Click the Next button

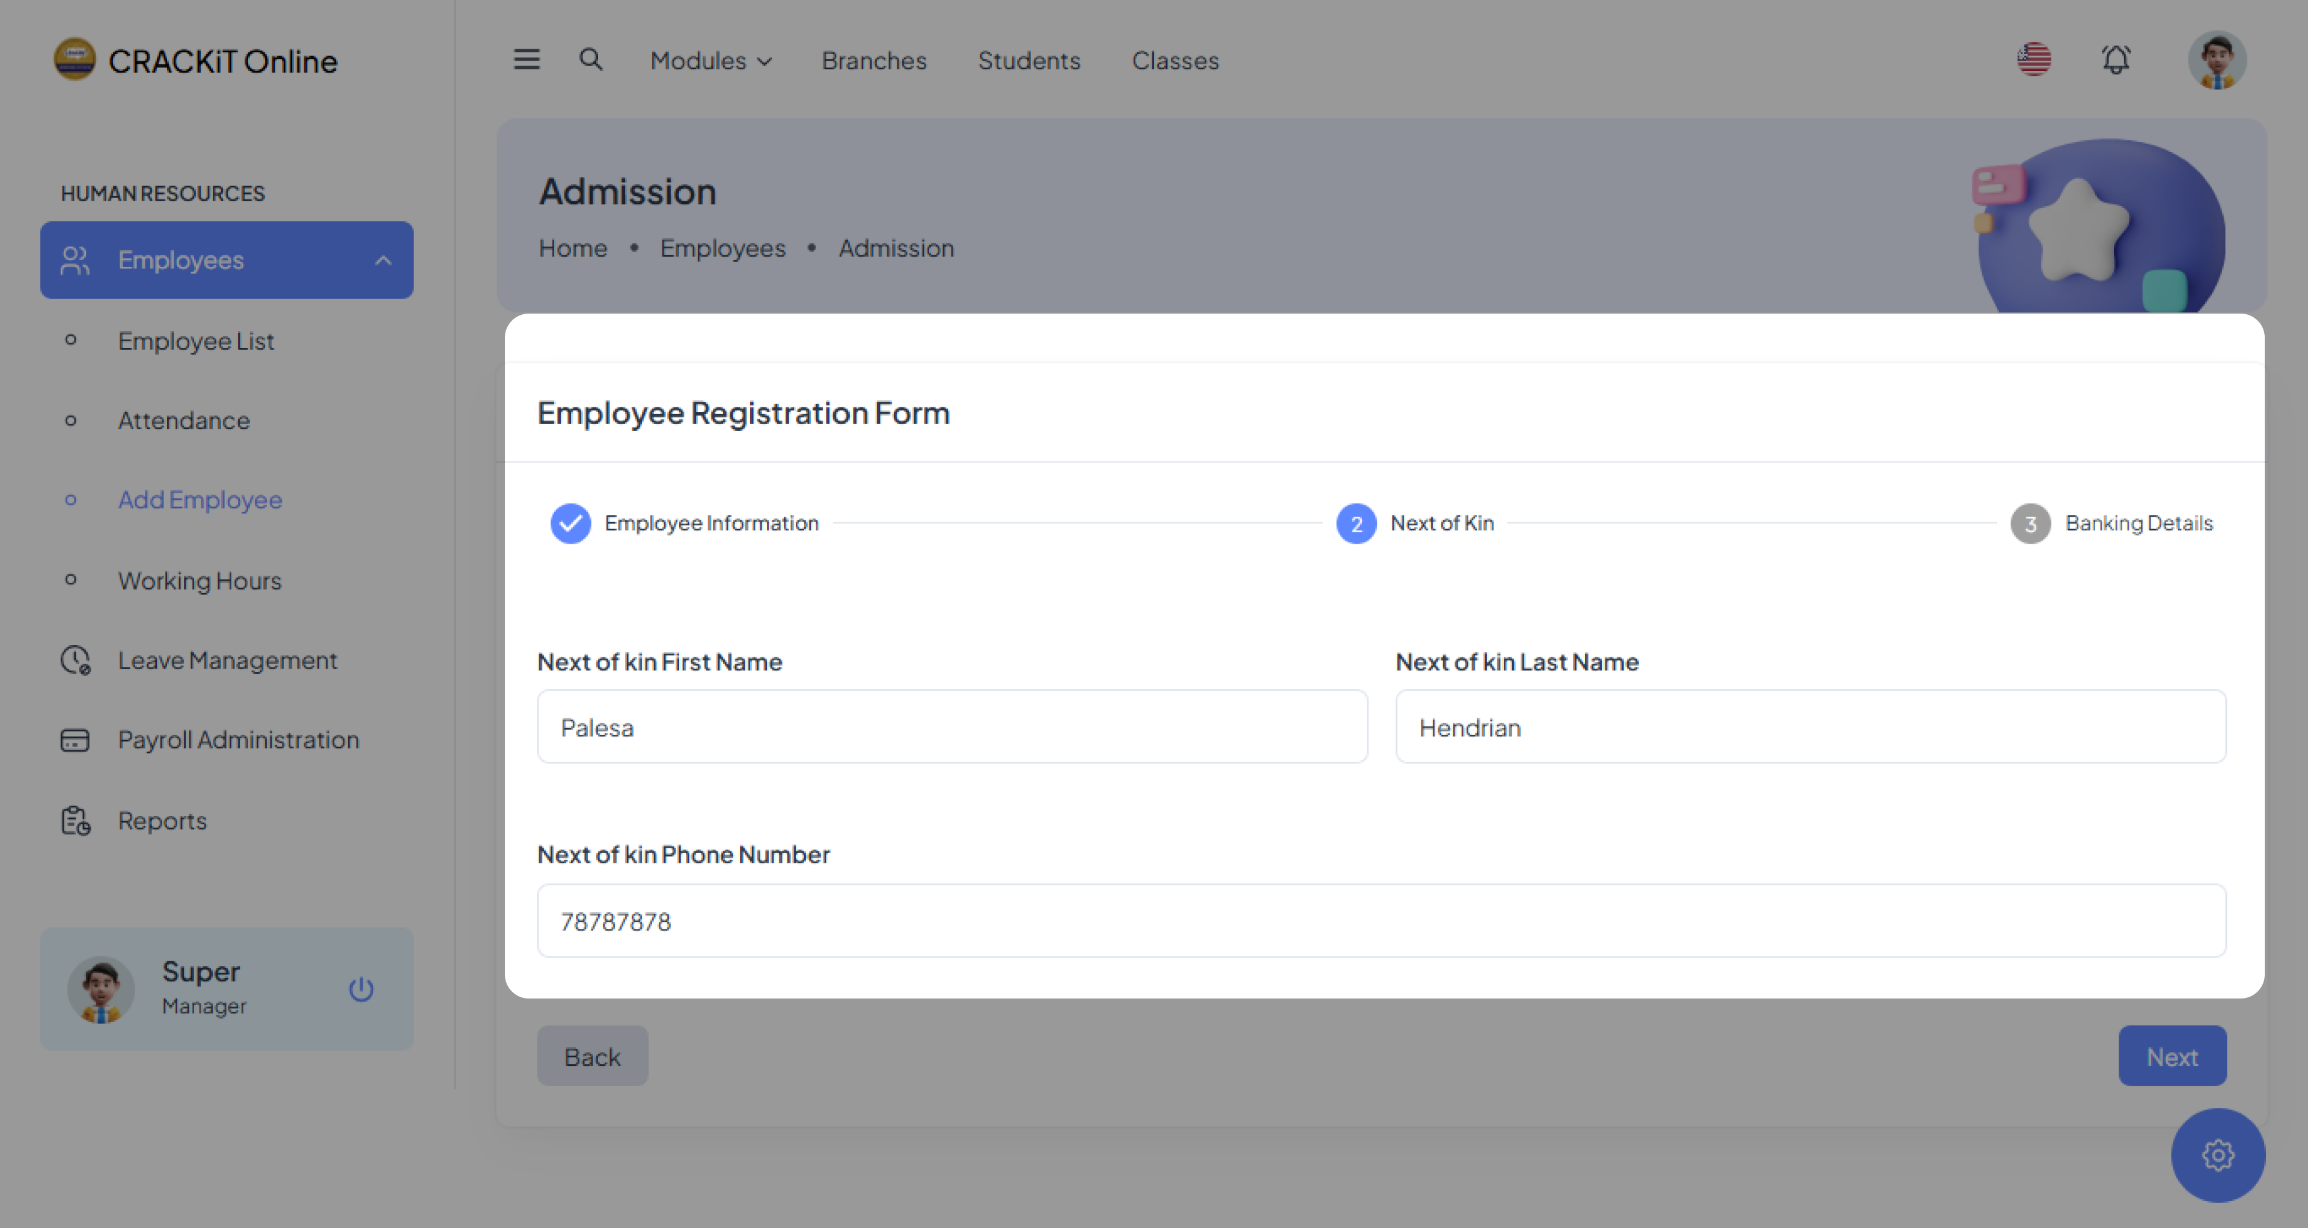pos(2172,1056)
